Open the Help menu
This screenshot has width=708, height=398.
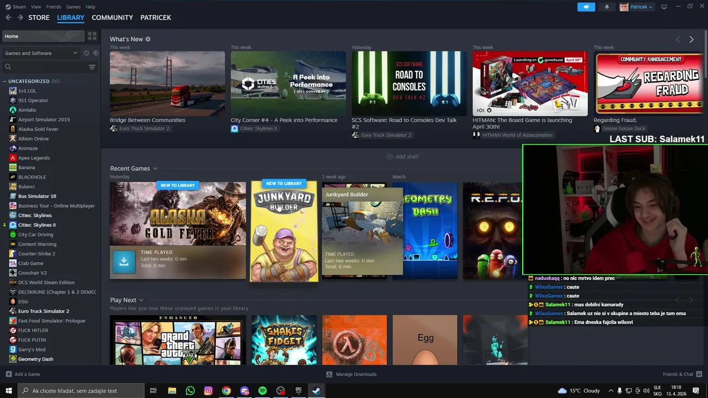pyautogui.click(x=91, y=7)
